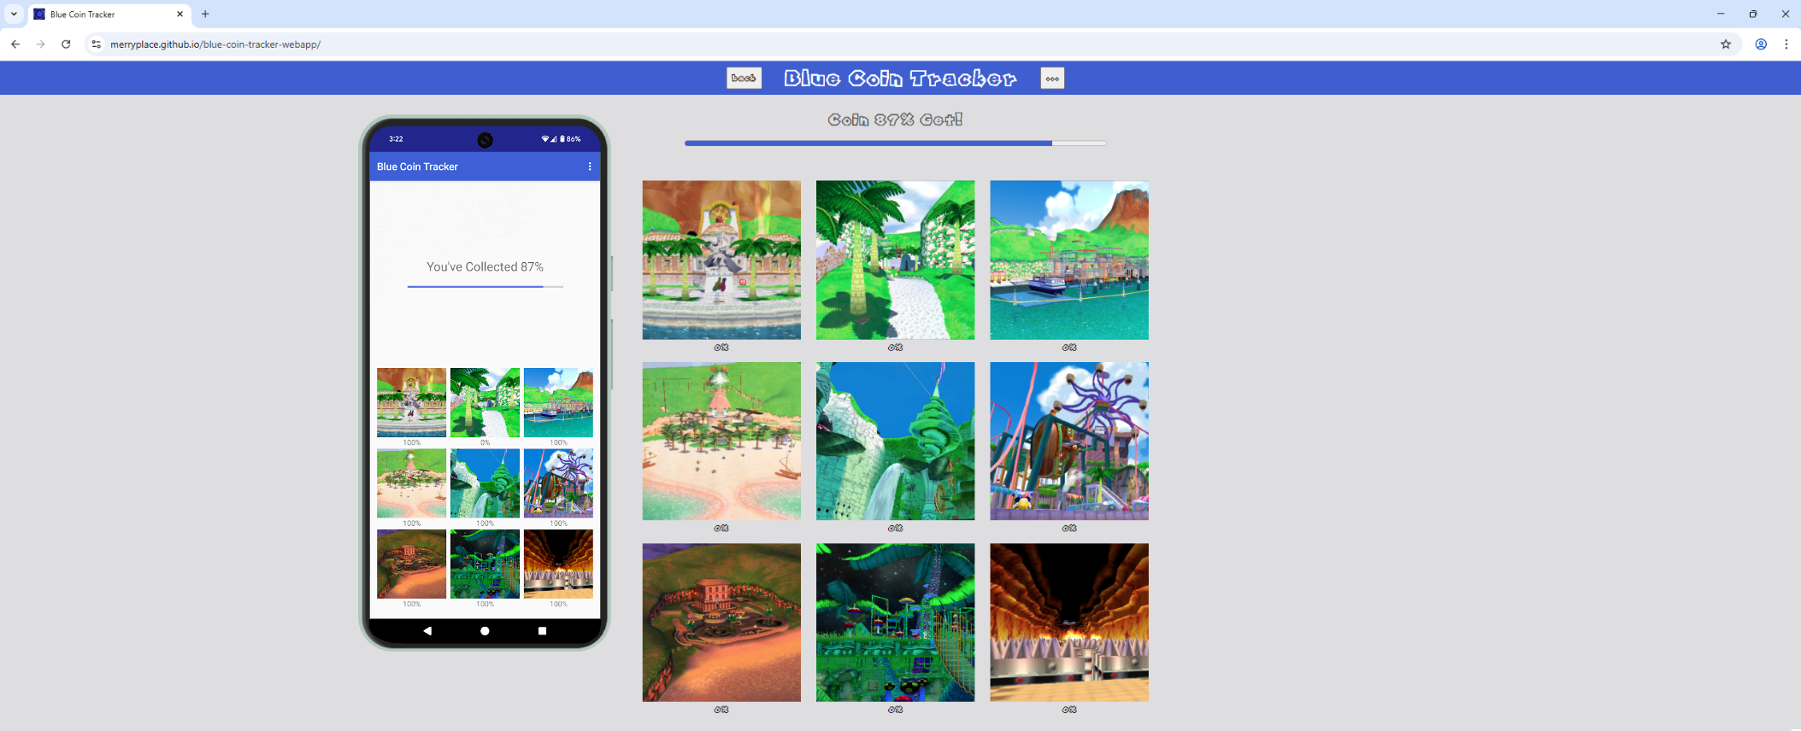1801x731 pixels.
Task: Tap the phone's palm tree path thumbnail showing 0%
Action: [x=485, y=402]
